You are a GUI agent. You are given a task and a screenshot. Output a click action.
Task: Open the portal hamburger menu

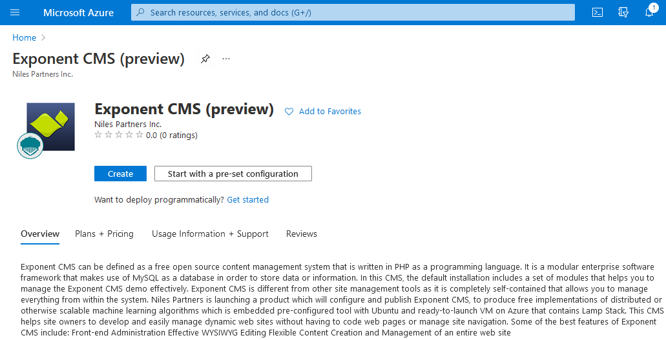click(16, 12)
